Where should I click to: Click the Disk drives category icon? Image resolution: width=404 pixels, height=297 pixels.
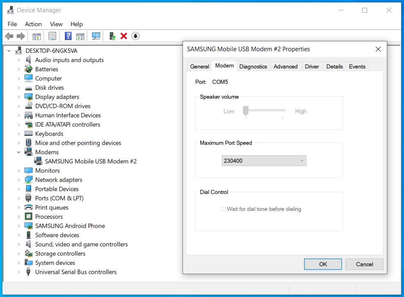[x=28, y=88]
